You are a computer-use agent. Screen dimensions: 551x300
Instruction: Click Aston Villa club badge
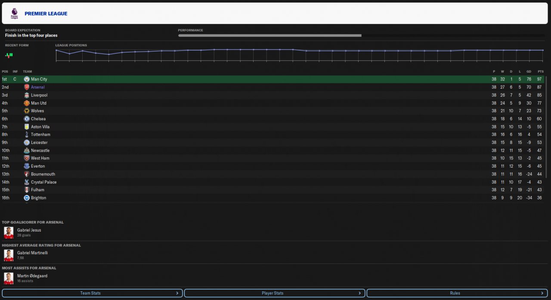click(x=27, y=127)
